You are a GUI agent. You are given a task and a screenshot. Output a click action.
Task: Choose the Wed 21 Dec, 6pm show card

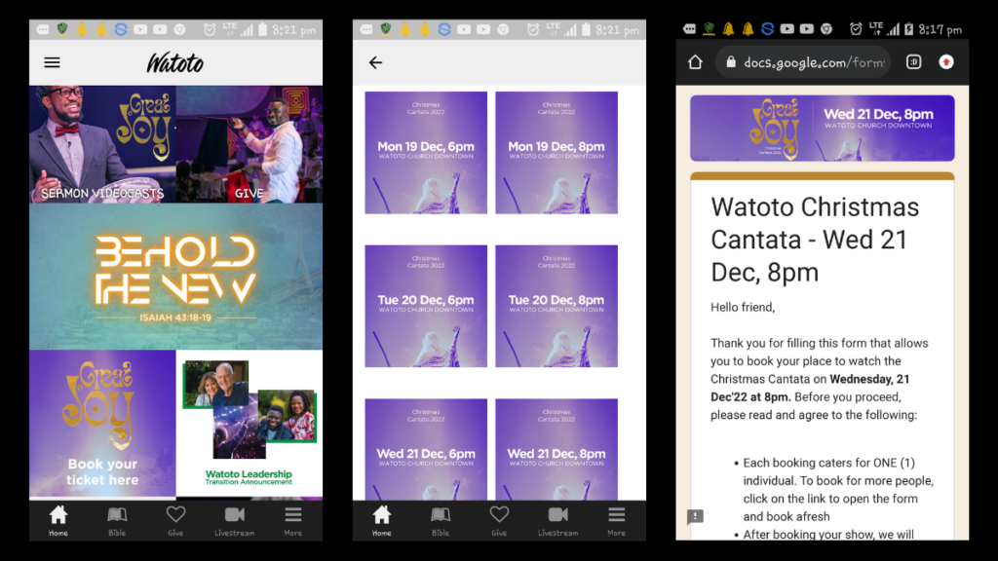[426, 449]
